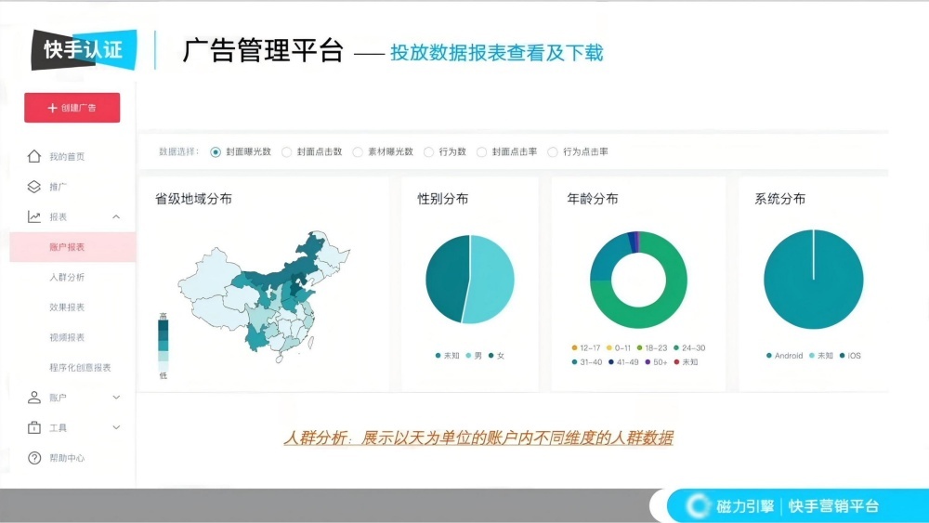The width and height of the screenshot is (929, 523).
Task: Select 账户报表 in the sidebar
Action: (x=72, y=247)
